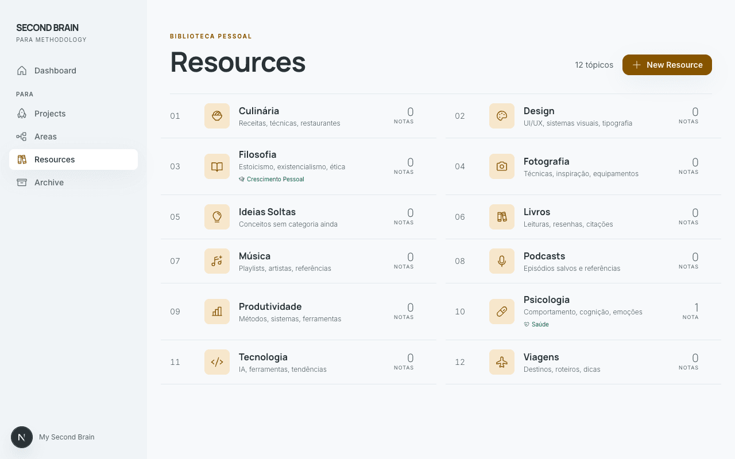Click the Resources page heading
Viewport: 735px width, 459px height.
pyautogui.click(x=238, y=62)
